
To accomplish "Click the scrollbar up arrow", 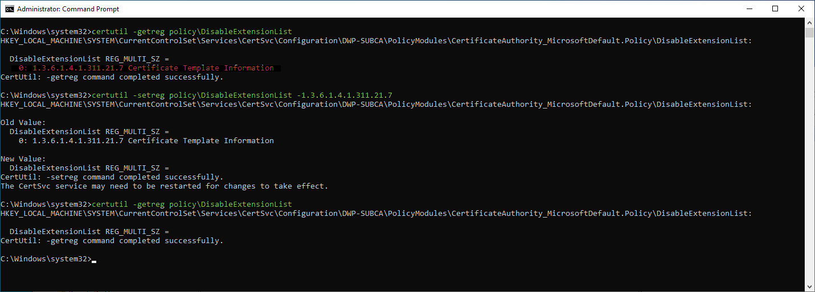I will pyautogui.click(x=810, y=22).
